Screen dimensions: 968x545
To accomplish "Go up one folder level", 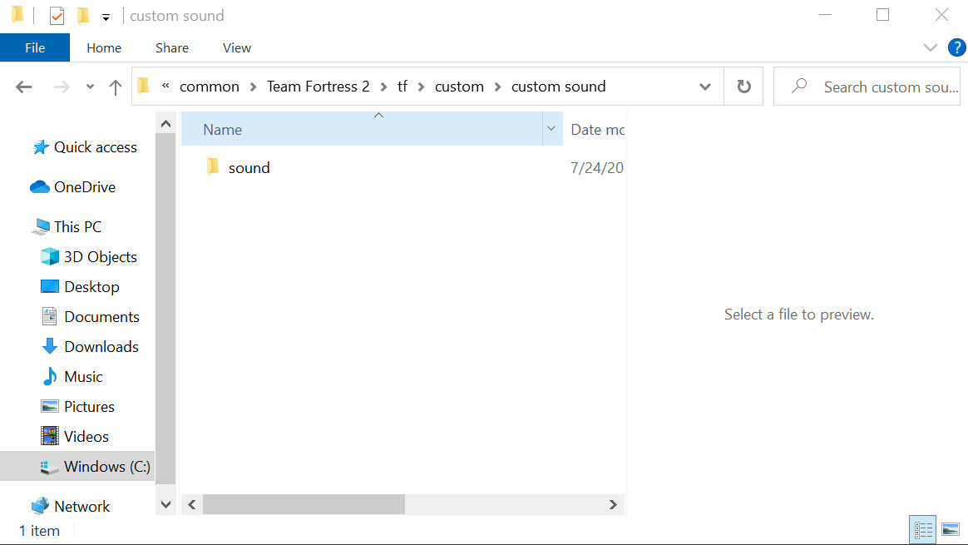I will point(115,86).
